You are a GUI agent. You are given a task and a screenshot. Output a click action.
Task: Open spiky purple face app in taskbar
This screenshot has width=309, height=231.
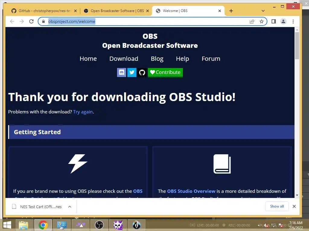click(118, 225)
